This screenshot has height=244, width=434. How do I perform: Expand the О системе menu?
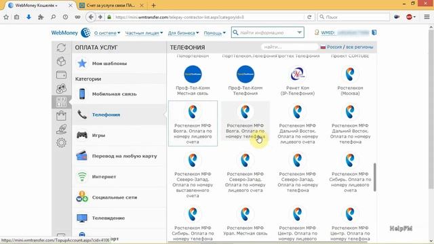(107, 33)
